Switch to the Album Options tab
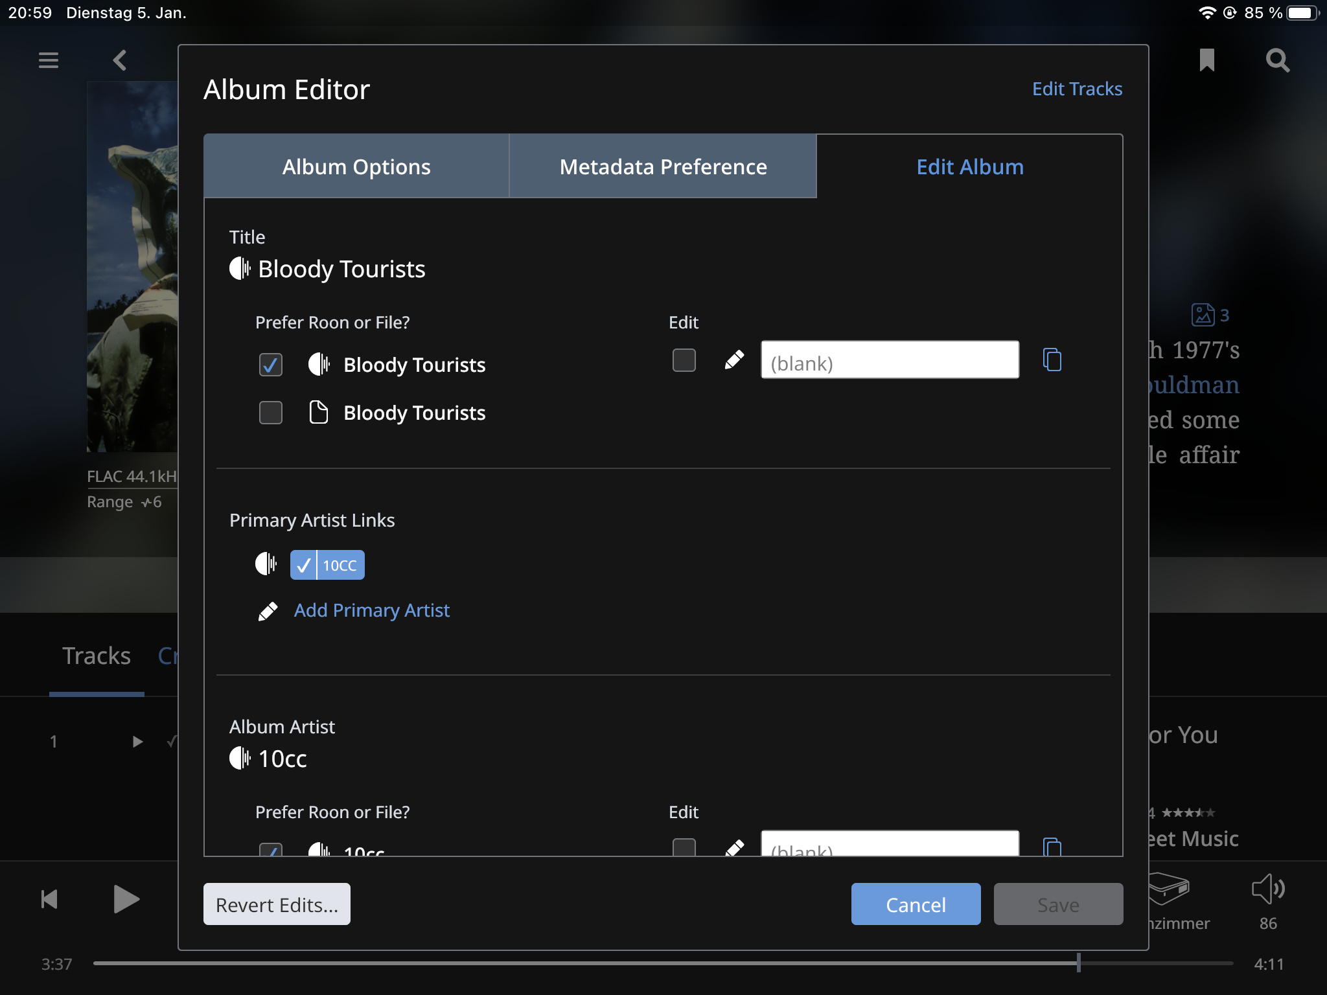This screenshot has height=995, width=1327. pos(356,166)
